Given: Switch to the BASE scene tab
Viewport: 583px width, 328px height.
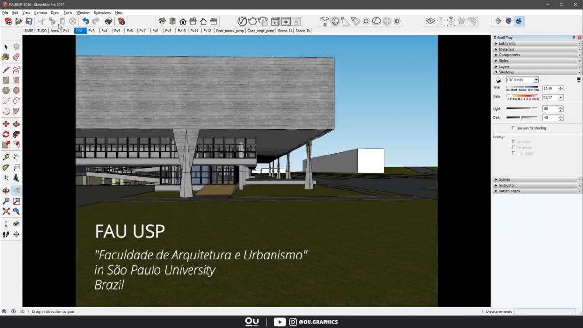Looking at the screenshot, I should pyautogui.click(x=29, y=31).
